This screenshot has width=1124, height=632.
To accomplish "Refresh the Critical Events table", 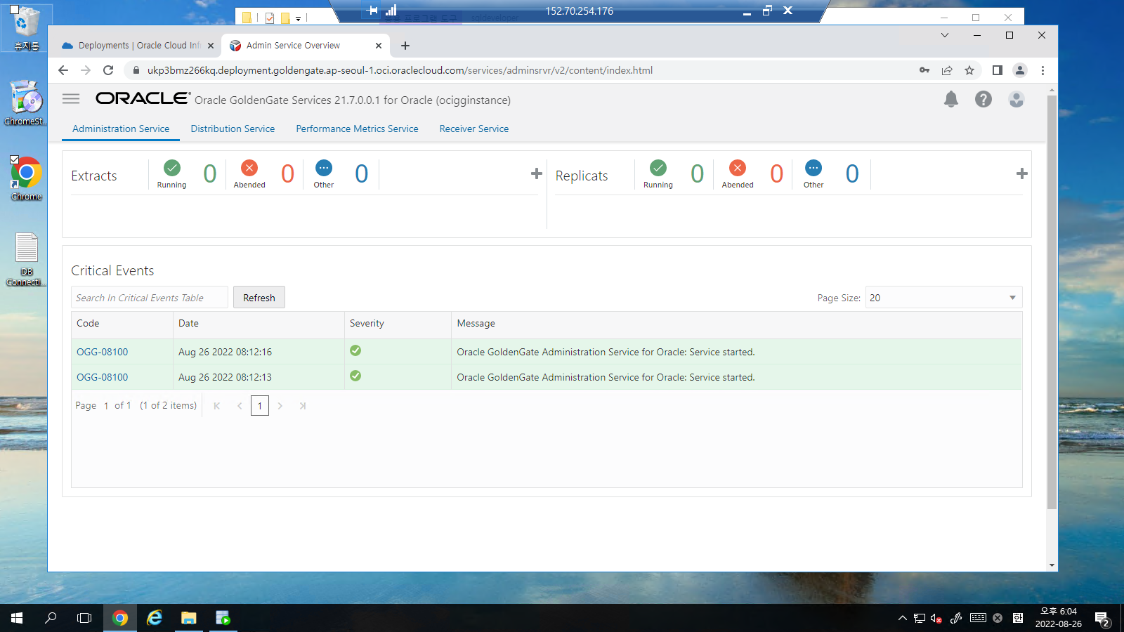I will coord(259,298).
